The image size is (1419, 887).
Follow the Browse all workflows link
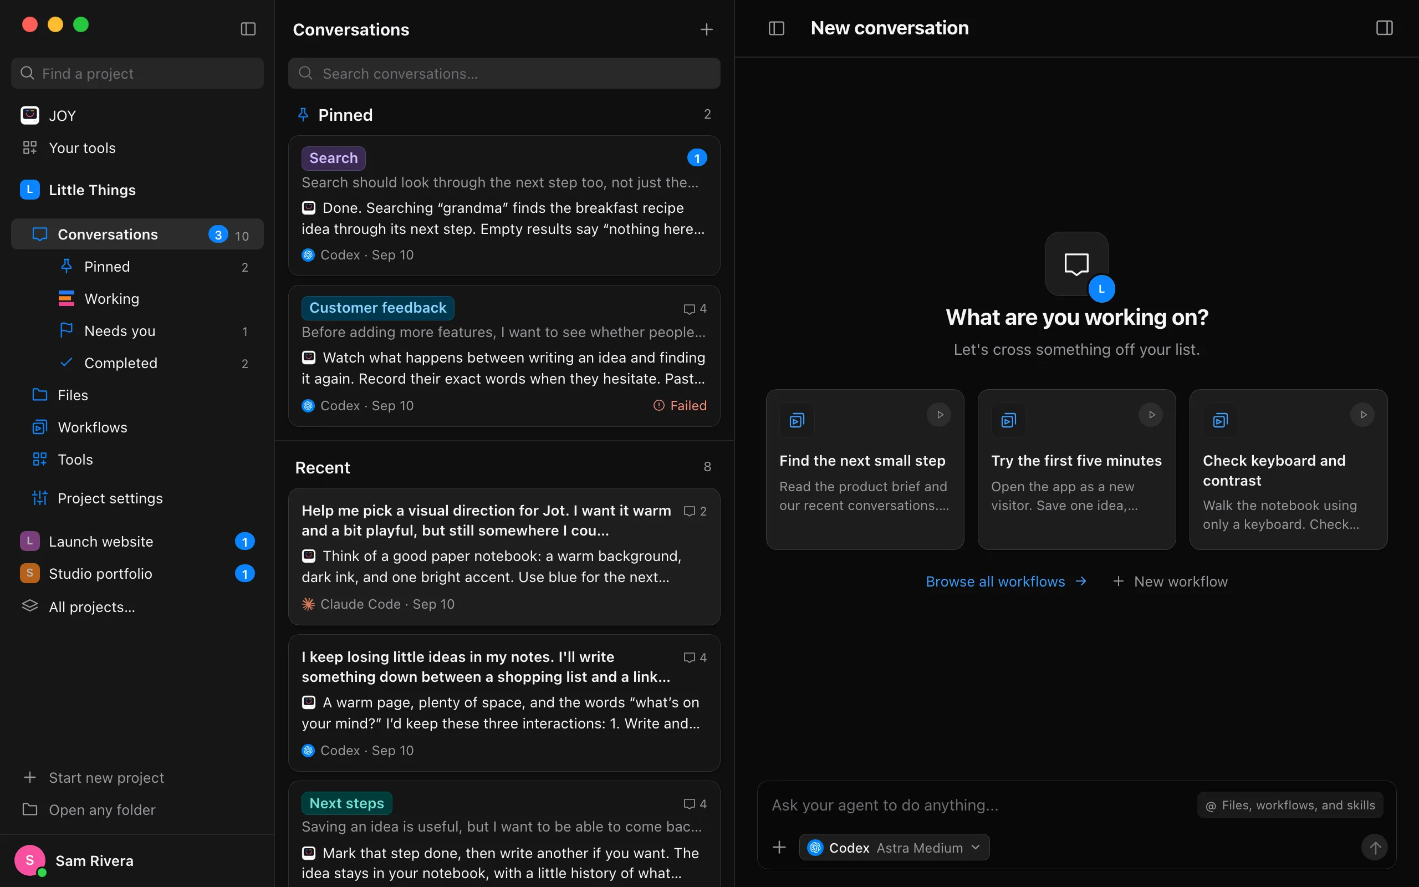click(1006, 582)
